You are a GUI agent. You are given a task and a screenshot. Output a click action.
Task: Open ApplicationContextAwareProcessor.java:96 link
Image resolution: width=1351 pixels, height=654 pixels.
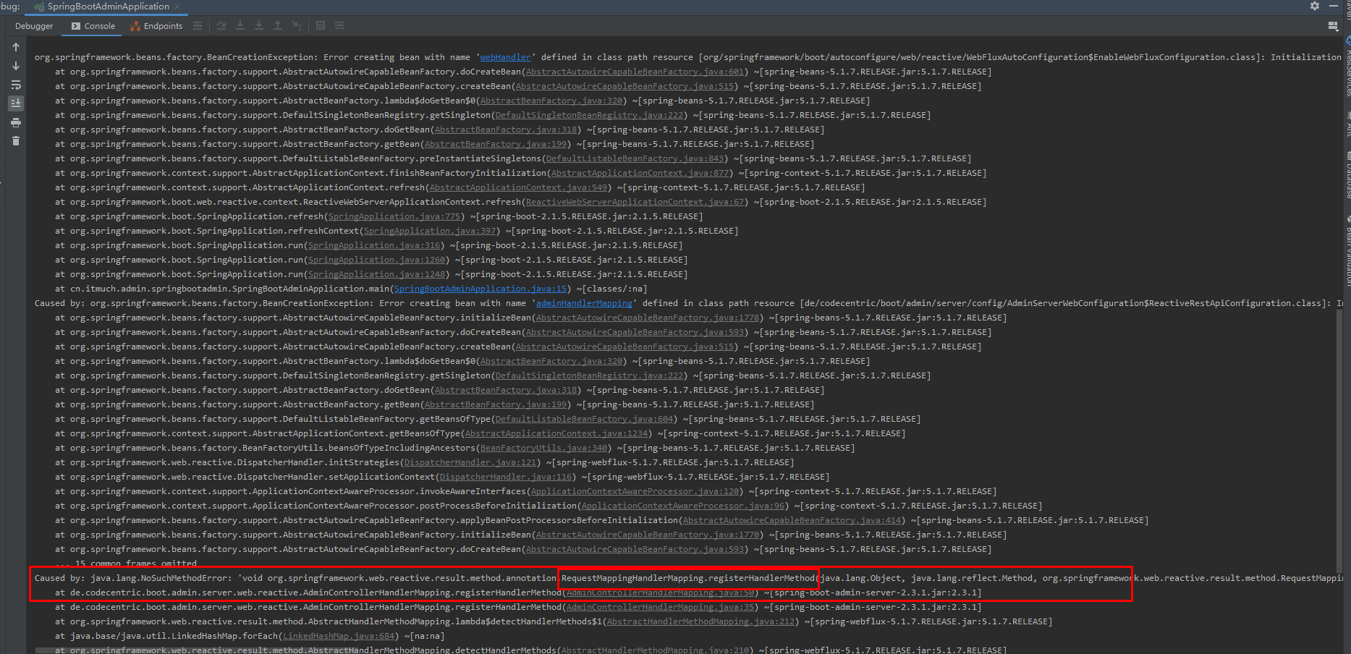(x=683, y=506)
